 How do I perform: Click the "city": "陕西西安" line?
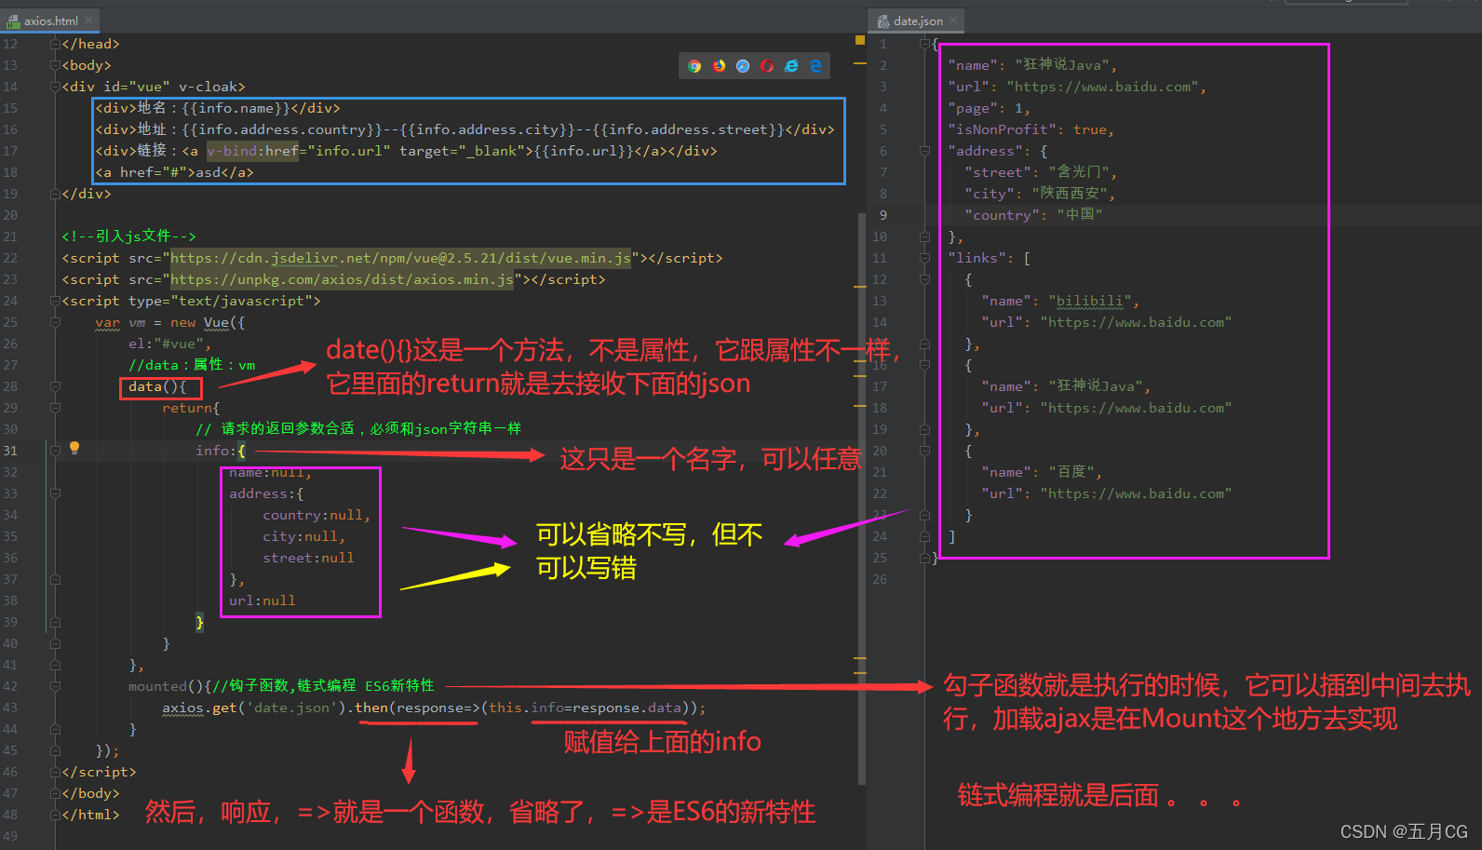coord(1039,194)
